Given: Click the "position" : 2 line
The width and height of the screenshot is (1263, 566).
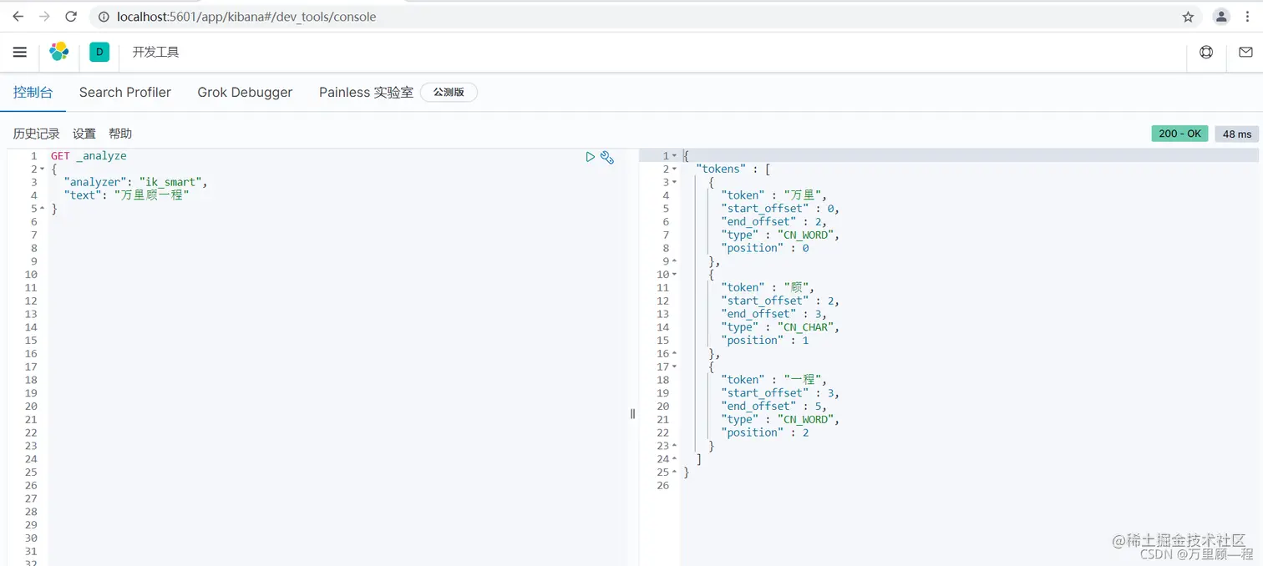Looking at the screenshot, I should 765,432.
